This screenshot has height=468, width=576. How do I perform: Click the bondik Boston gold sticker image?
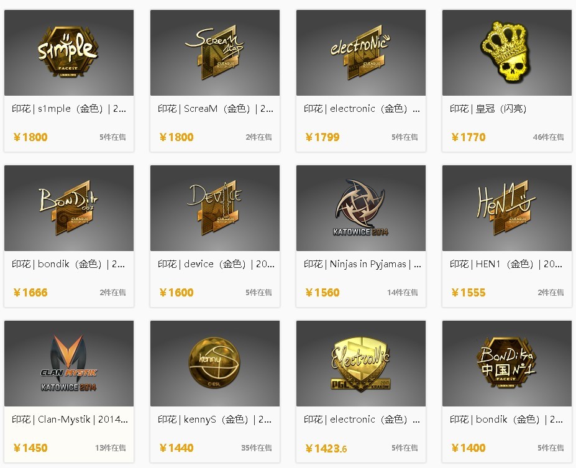pos(68,208)
